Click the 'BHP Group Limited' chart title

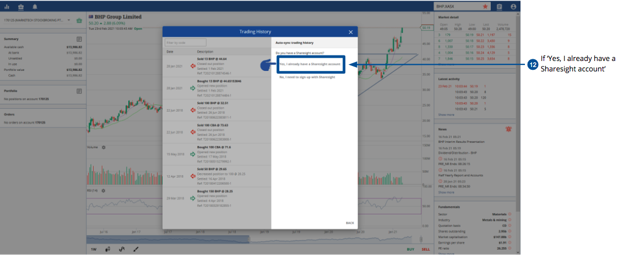click(117, 17)
